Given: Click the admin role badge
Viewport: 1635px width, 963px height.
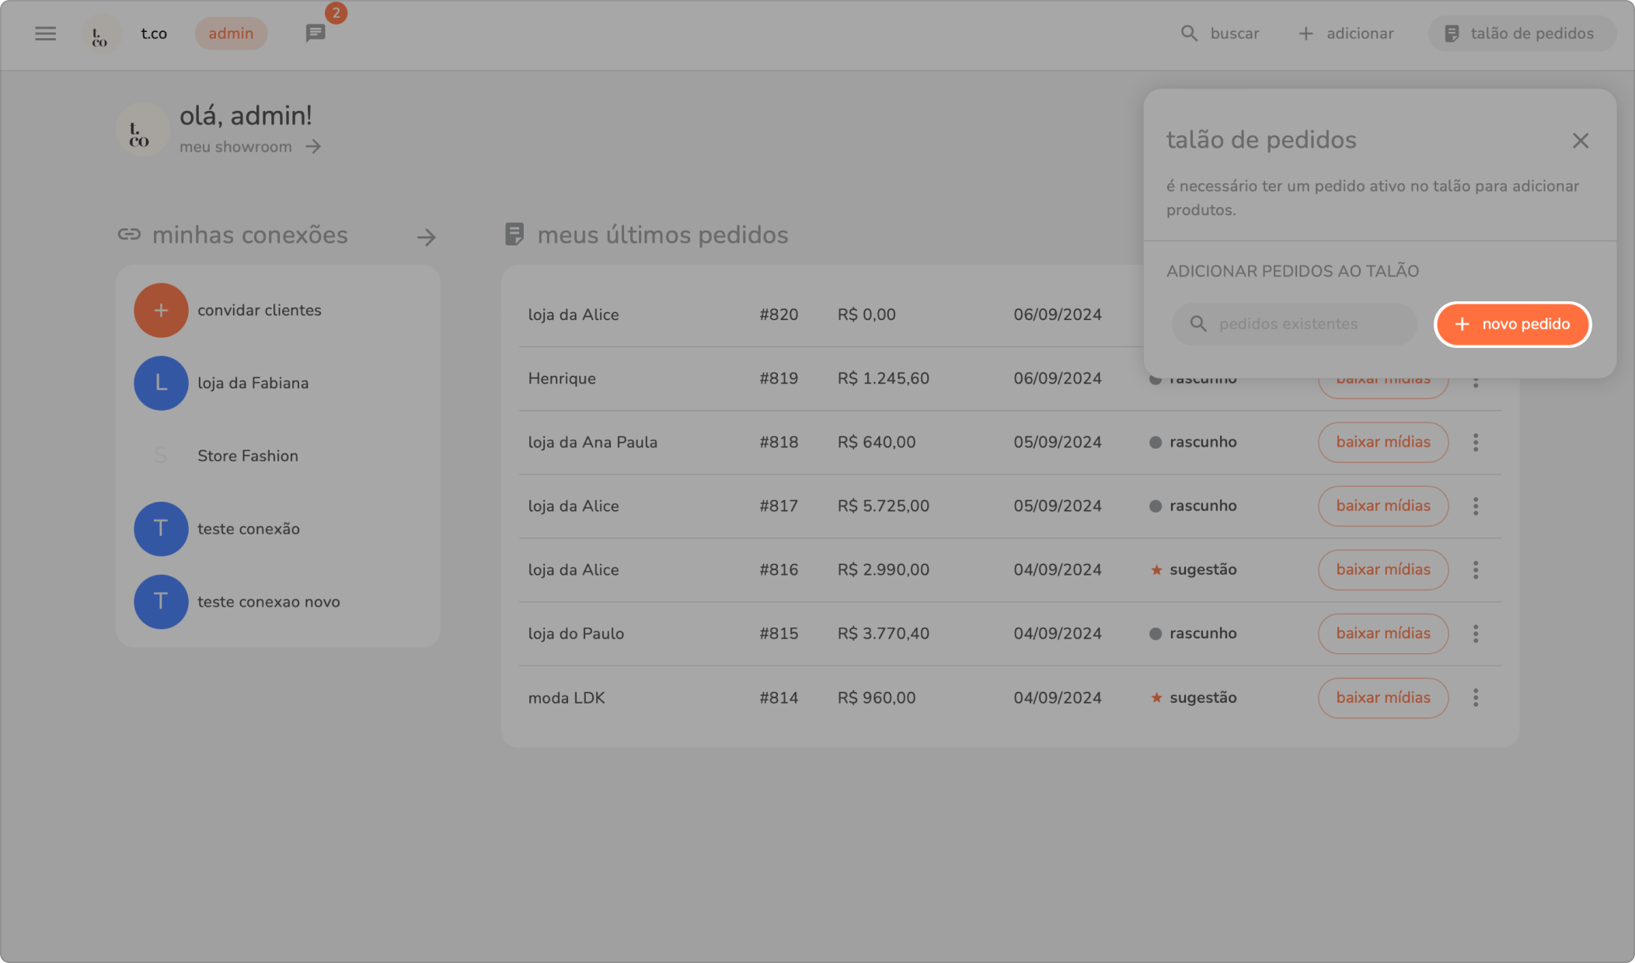Looking at the screenshot, I should 231,33.
